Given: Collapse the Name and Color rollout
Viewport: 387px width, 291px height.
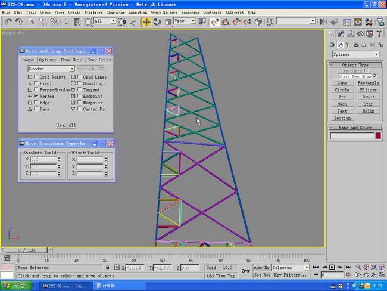Looking at the screenshot, I should [355, 128].
